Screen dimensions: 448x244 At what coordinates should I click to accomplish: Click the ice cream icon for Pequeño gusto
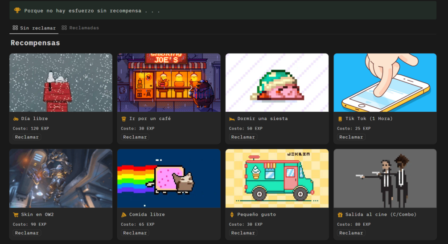[232, 215]
